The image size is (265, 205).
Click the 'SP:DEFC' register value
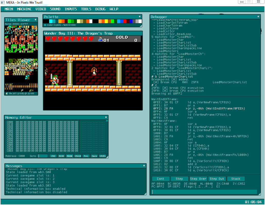pyautogui.click(x=174, y=186)
